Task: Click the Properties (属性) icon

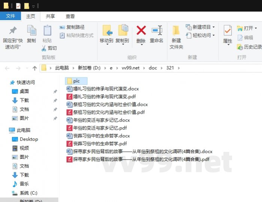Action: pyautogui.click(x=228, y=31)
